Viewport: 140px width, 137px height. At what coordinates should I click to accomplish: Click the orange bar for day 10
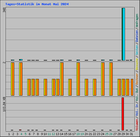click(46, 87)
